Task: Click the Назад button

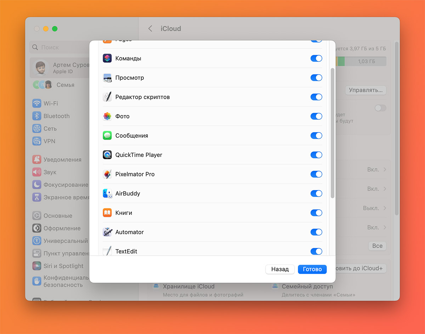Action: pos(280,269)
